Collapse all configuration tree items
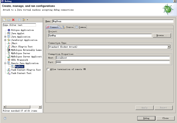The image size is (177, 123). coord(19,20)
